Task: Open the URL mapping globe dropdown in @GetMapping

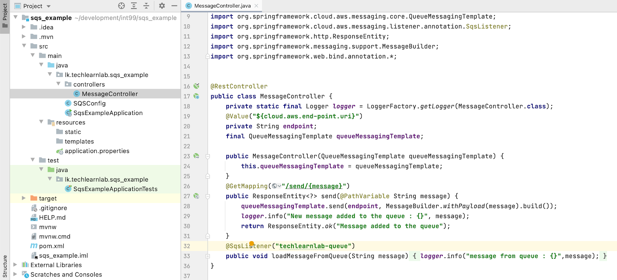Action: pos(276,186)
